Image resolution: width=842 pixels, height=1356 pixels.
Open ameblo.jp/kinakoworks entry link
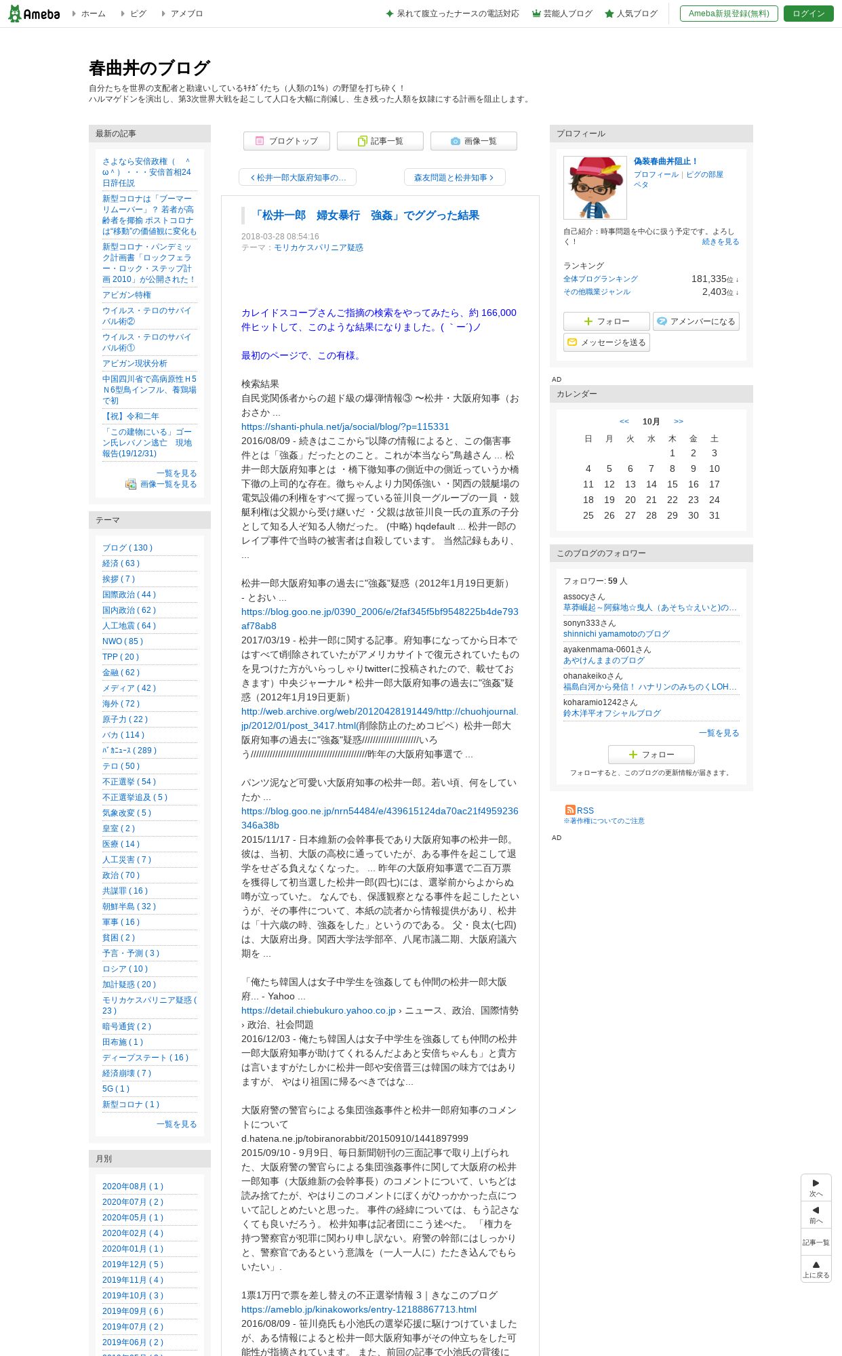point(359,1309)
